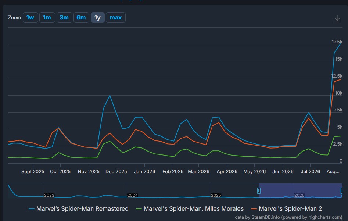Click the 2024 marker in navigator
Viewport: 348px width, 221px height.
pyautogui.click(x=133, y=195)
